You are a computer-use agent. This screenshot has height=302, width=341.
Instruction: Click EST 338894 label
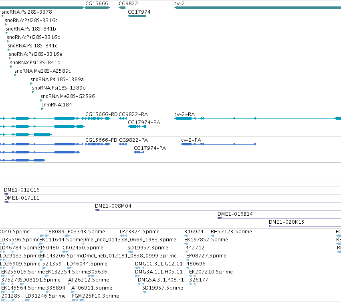coord(55,288)
